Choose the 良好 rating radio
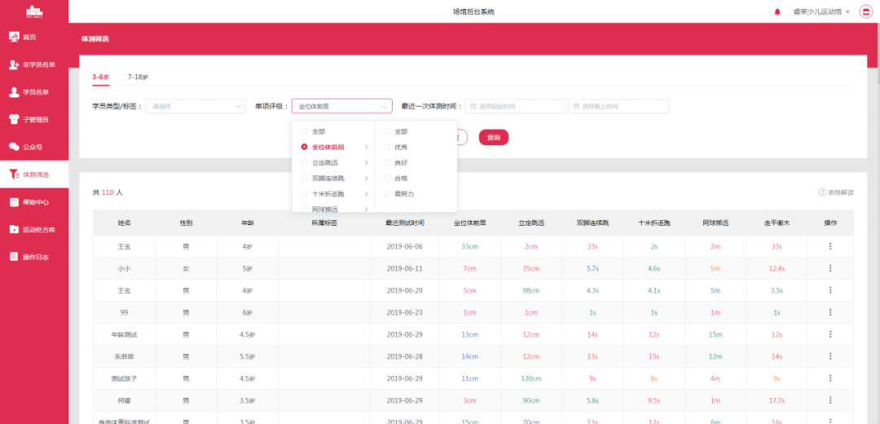Screen dimensions: 880x424 tap(387, 163)
